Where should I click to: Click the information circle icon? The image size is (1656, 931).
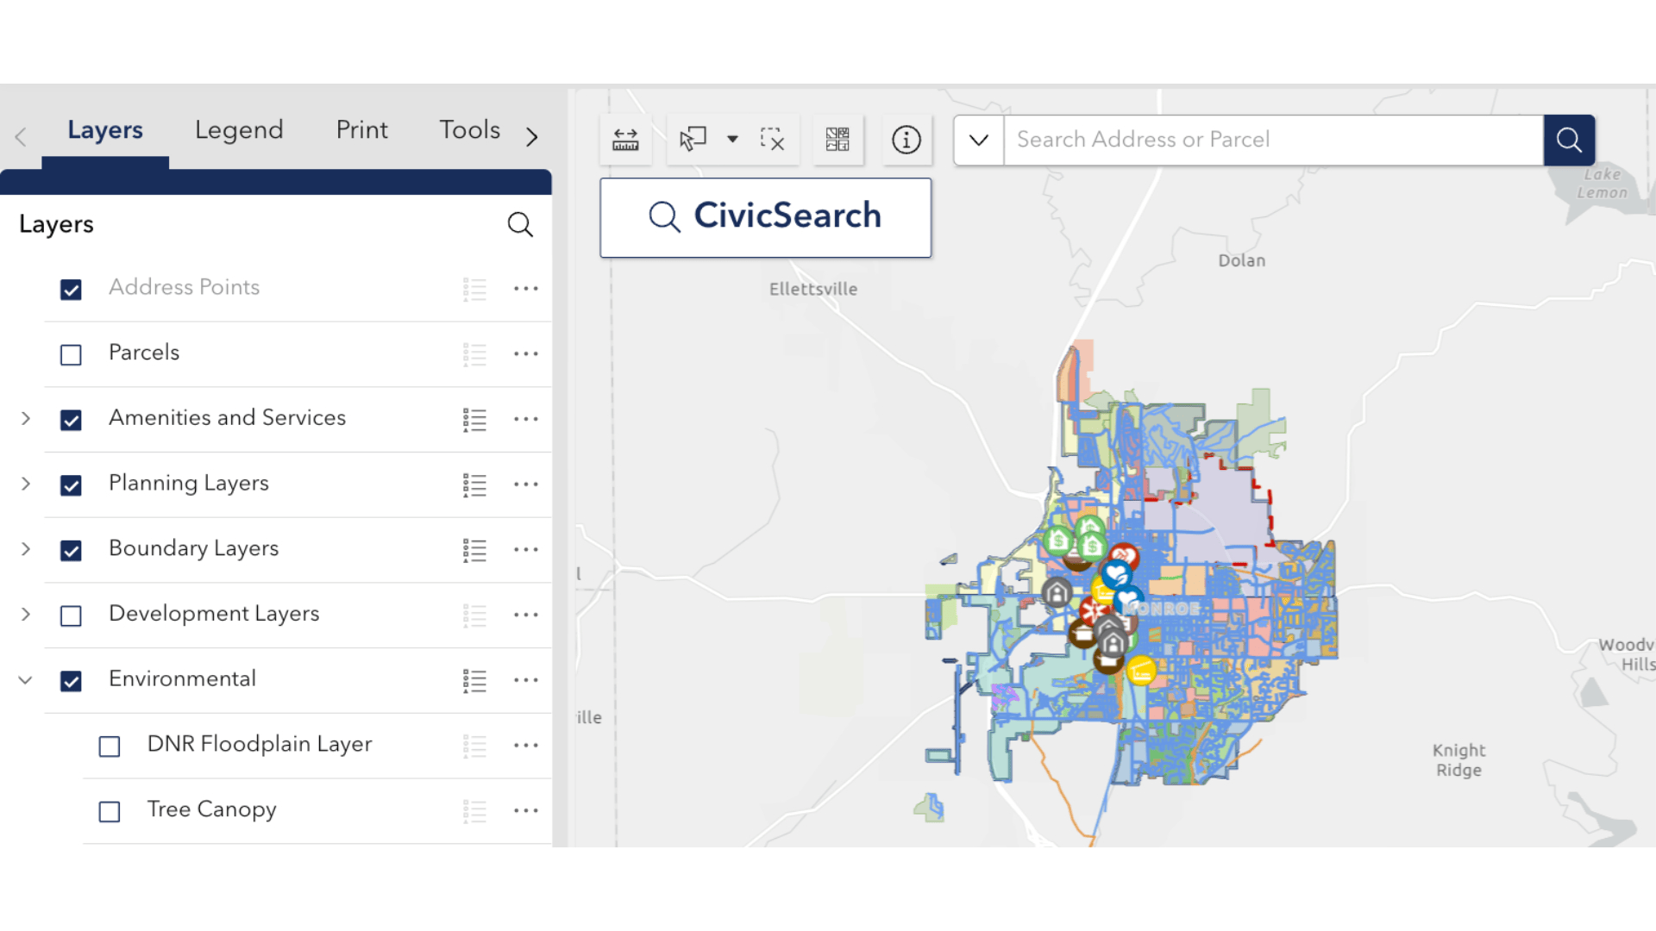click(906, 140)
